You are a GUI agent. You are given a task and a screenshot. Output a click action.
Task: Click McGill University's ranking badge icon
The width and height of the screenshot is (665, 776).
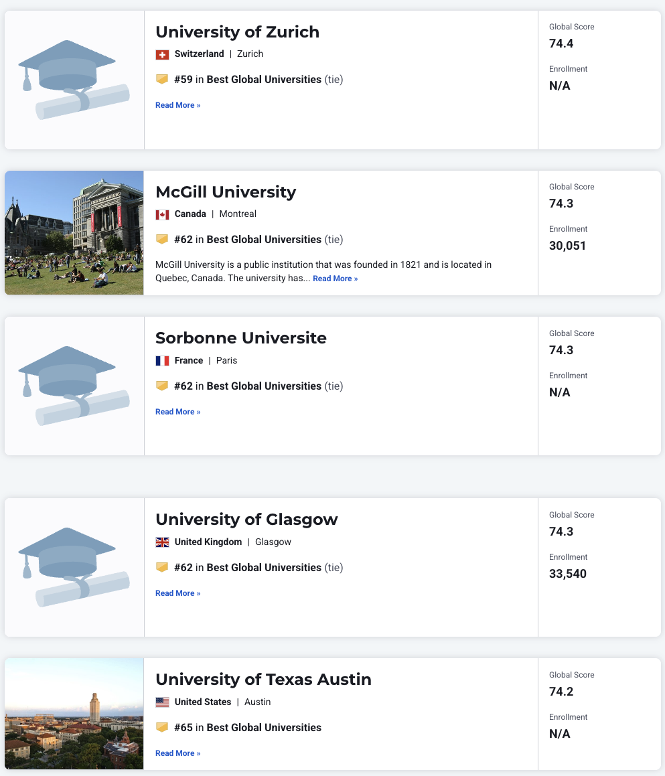coord(161,240)
